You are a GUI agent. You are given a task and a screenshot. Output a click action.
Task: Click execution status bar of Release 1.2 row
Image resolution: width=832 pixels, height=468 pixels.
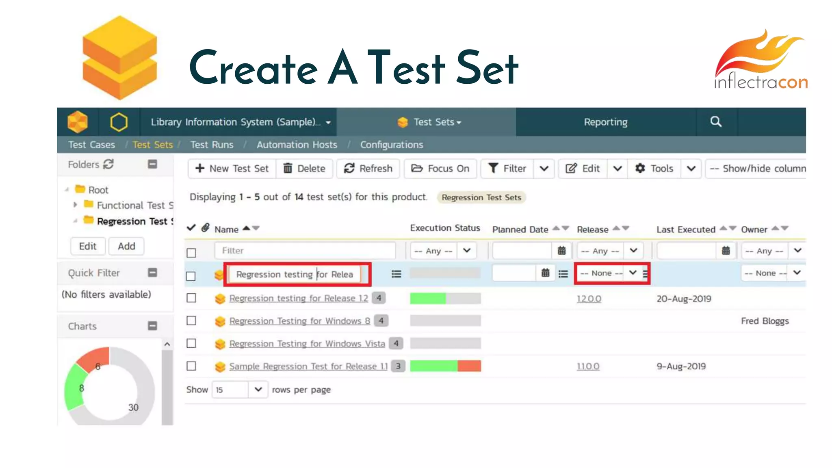(x=445, y=299)
